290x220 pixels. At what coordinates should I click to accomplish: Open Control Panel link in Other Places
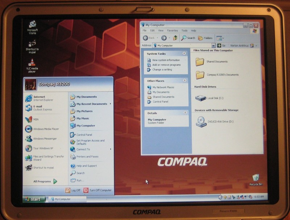point(158,102)
